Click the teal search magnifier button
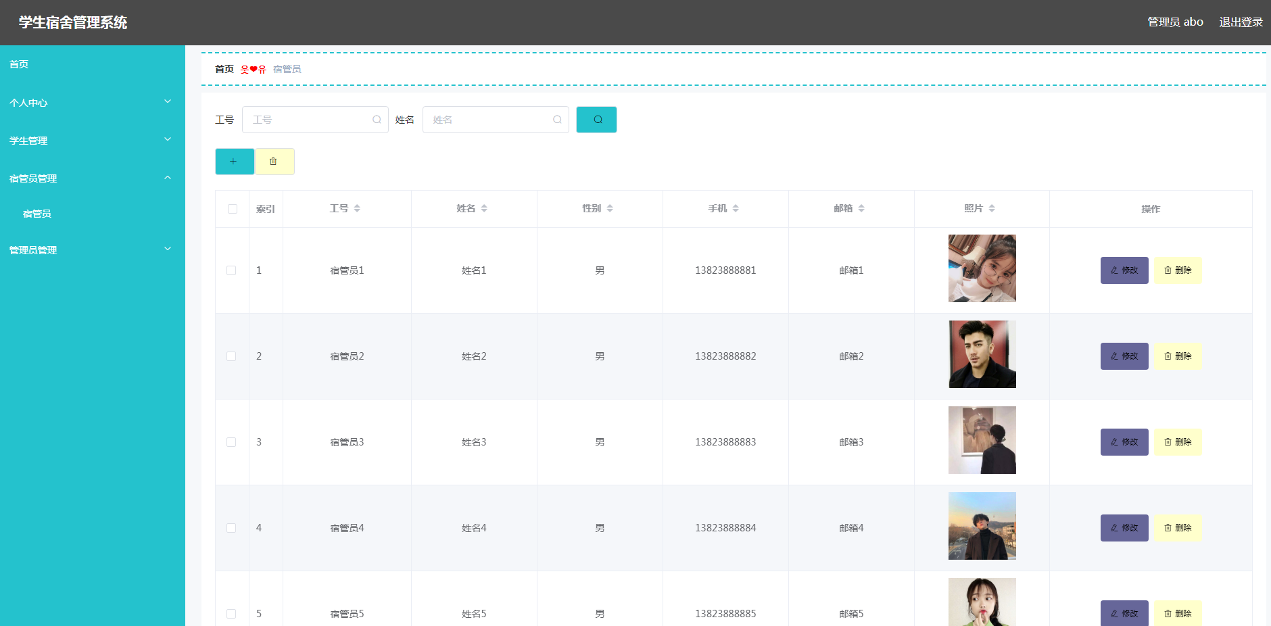Image resolution: width=1271 pixels, height=626 pixels. (x=596, y=120)
